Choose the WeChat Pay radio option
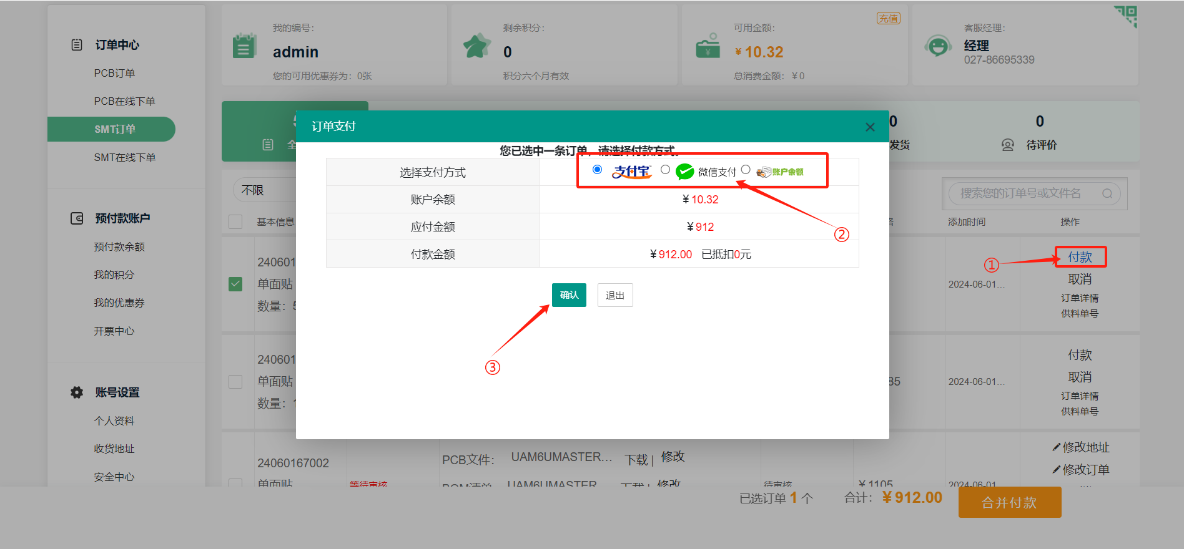The height and width of the screenshot is (549, 1184). 665,170
